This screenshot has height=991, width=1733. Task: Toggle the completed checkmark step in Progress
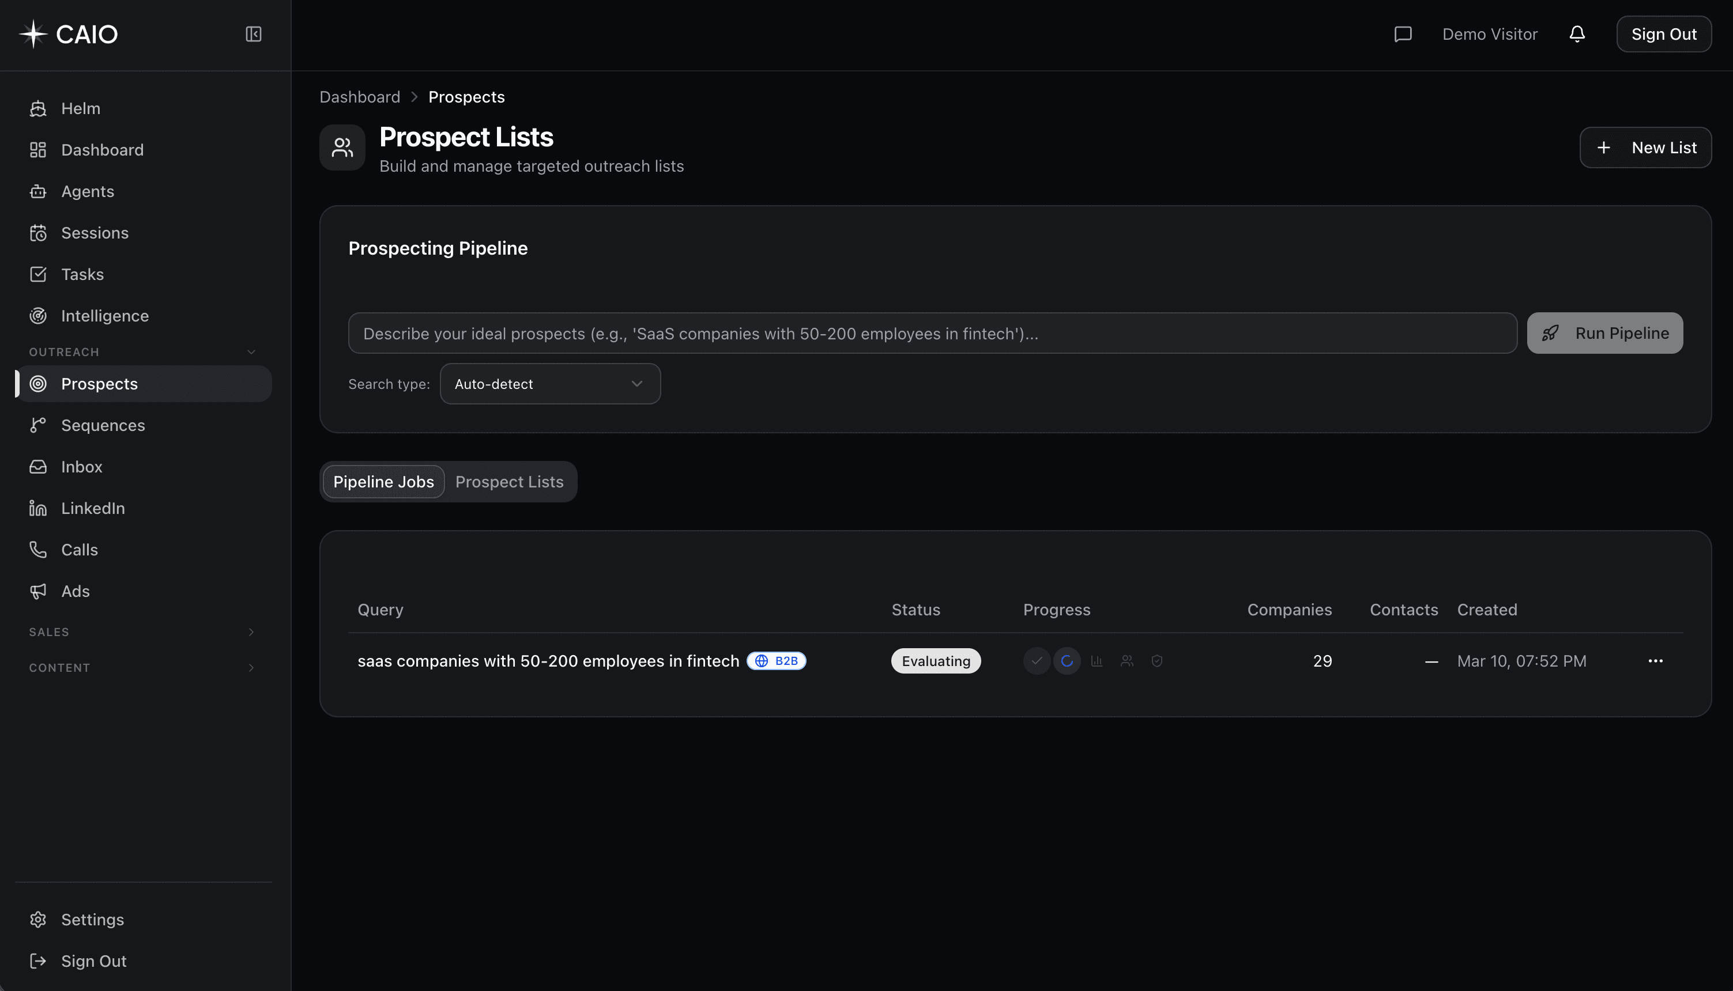(1037, 660)
